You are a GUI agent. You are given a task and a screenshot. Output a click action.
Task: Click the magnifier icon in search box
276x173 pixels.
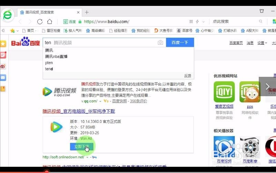click(260, 21)
